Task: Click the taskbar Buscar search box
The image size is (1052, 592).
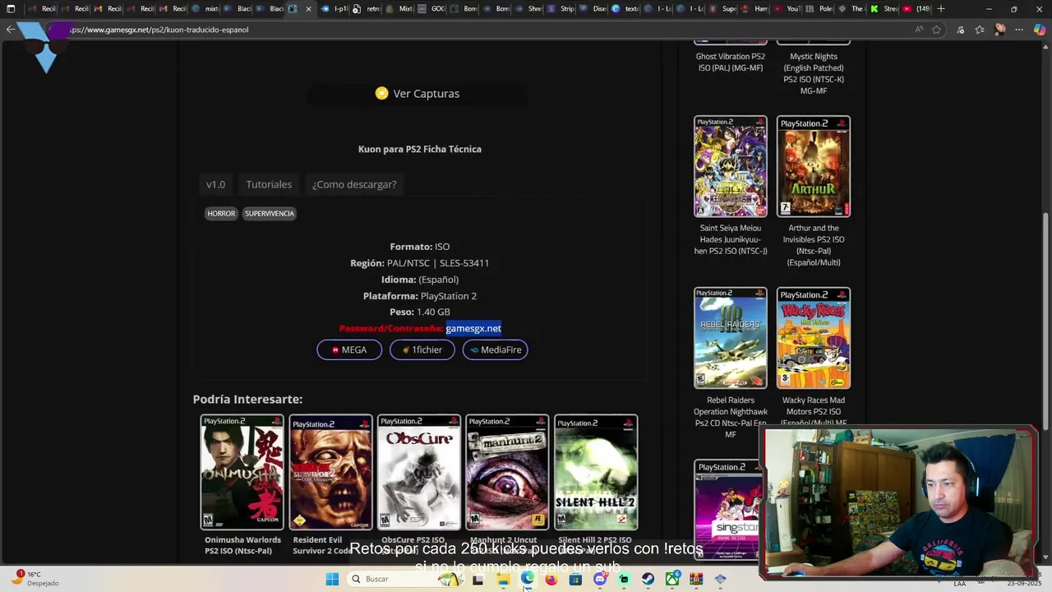Action: [x=405, y=579]
